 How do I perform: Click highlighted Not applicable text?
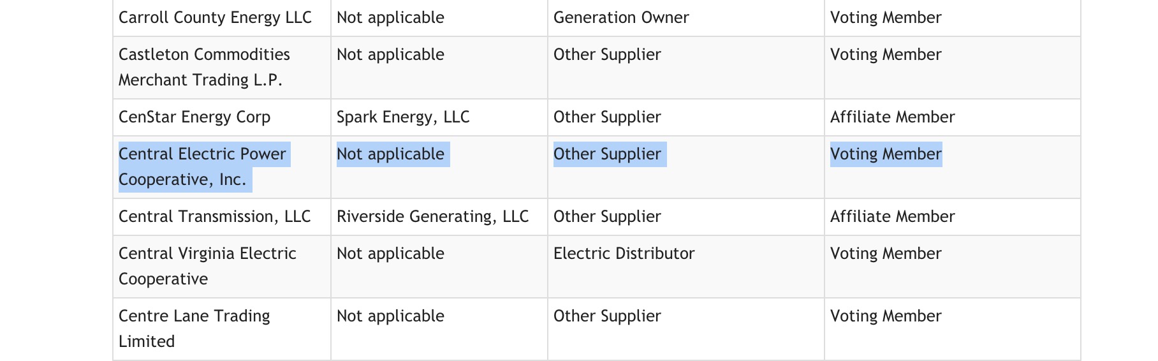pyautogui.click(x=390, y=154)
